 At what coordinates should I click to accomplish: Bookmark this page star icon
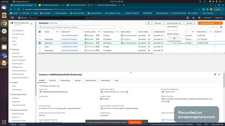tap(199, 9)
